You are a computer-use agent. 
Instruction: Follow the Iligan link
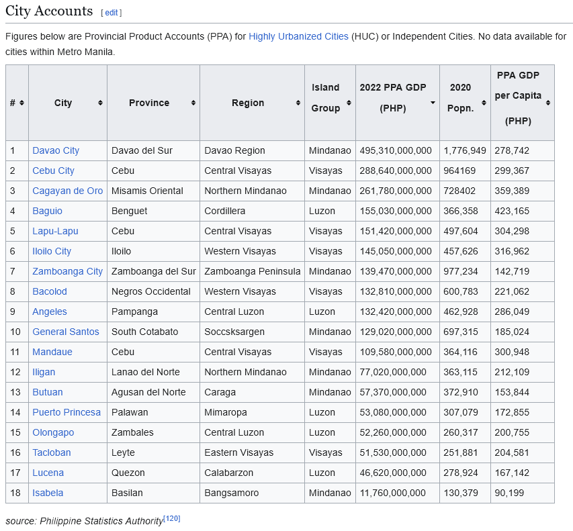pyautogui.click(x=44, y=372)
